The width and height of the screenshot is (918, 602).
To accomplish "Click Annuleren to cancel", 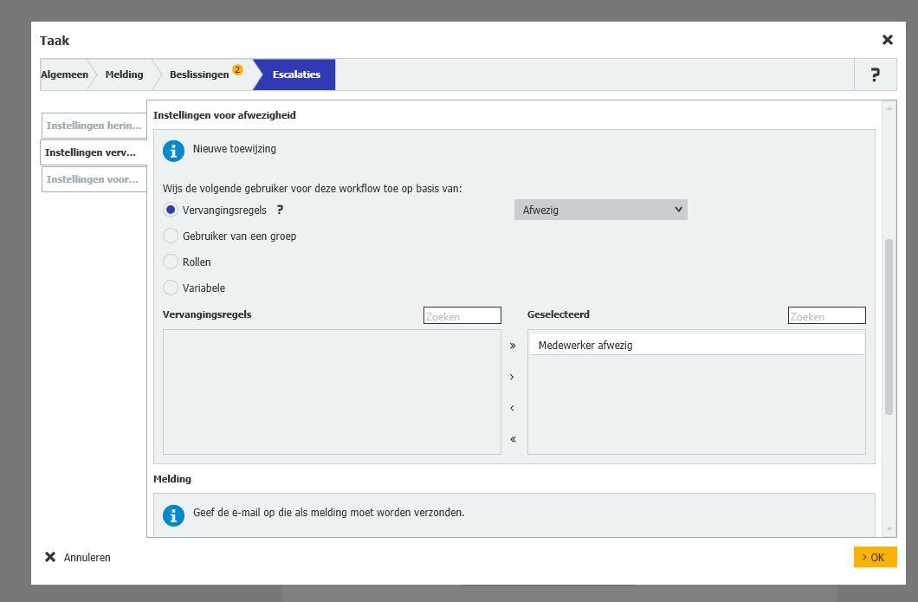I will (78, 558).
